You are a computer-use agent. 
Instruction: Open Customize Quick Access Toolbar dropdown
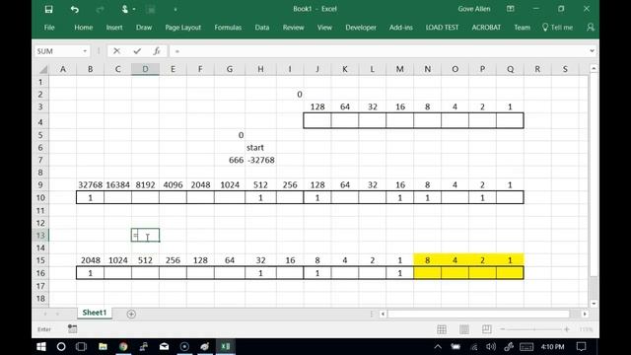pos(175,9)
